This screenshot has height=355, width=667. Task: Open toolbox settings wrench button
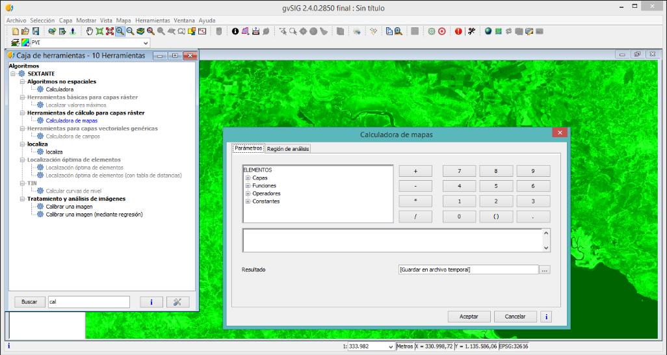pyautogui.click(x=177, y=302)
